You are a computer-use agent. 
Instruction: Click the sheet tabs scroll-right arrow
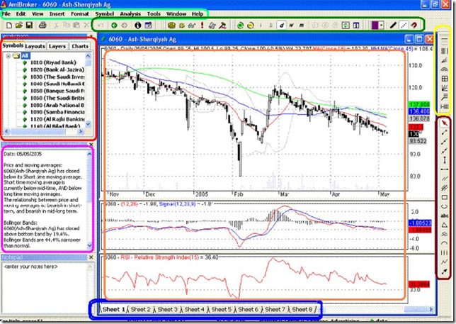[431, 309]
